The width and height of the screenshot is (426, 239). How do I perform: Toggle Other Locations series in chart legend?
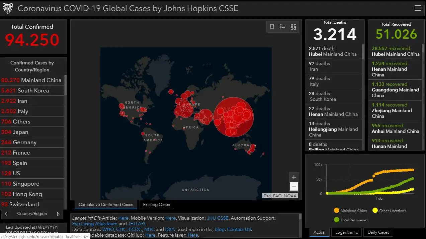click(x=389, y=211)
